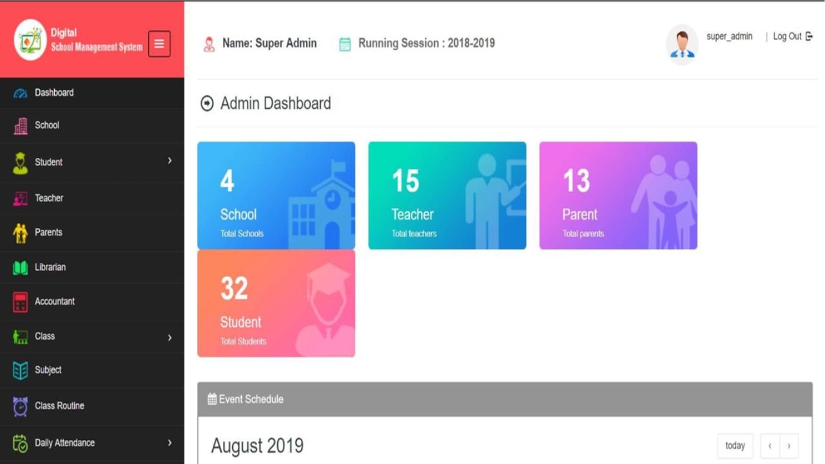
Task: Expand the Class submenu chevron
Action: (170, 337)
